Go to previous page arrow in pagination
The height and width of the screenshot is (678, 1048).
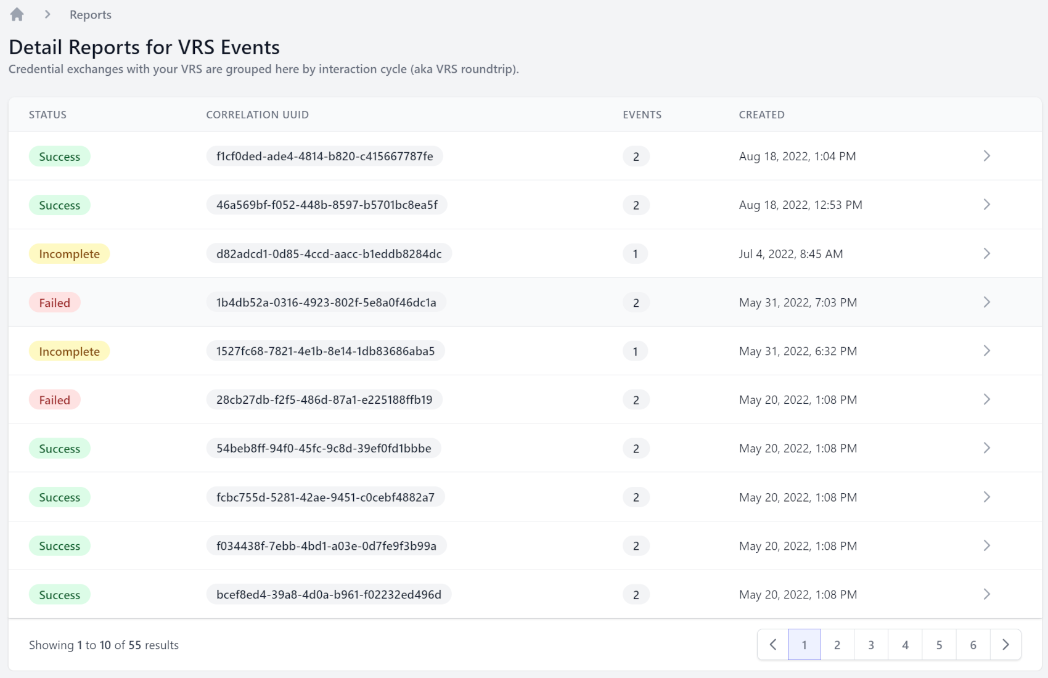tap(773, 645)
